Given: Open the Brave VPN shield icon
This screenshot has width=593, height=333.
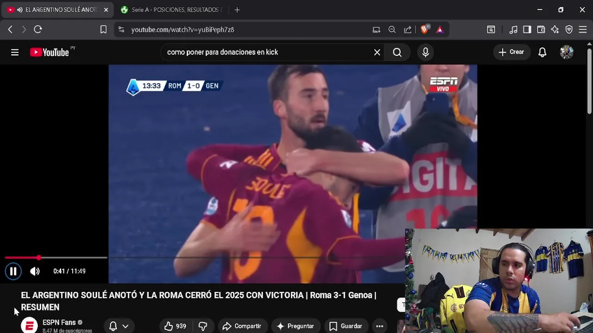Looking at the screenshot, I should [x=569, y=30].
